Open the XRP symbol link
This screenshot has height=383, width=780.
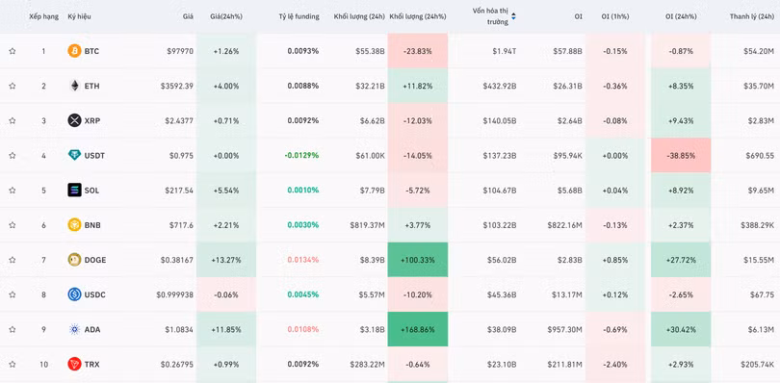[92, 120]
